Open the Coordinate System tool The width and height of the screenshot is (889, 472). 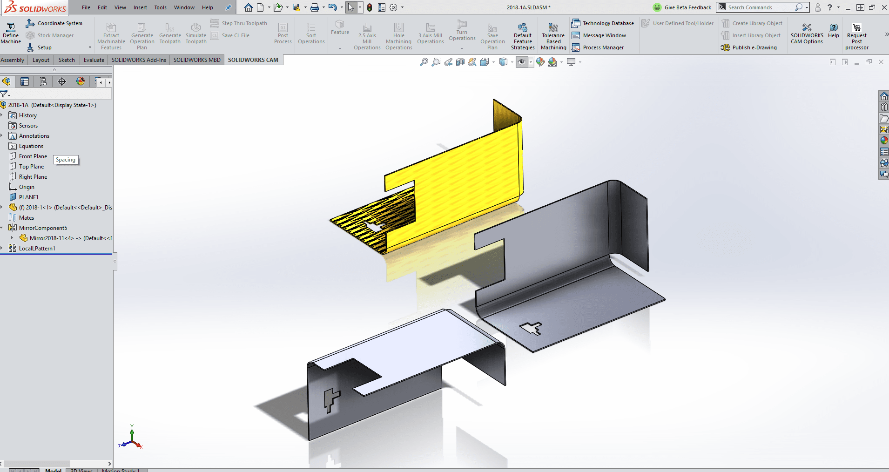(x=54, y=23)
